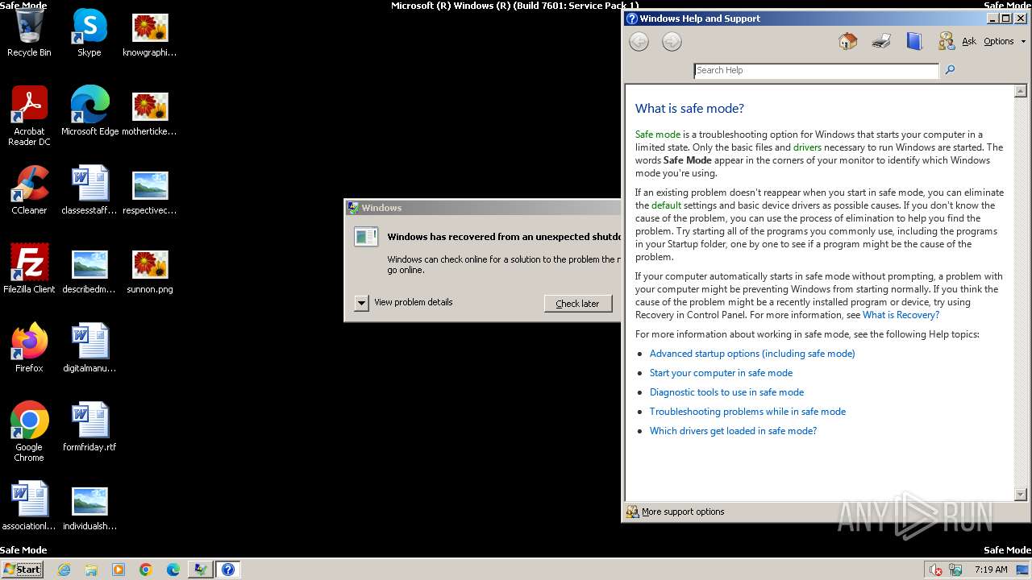
Task: Open FileZilla Client desktop shortcut
Action: click(x=29, y=269)
